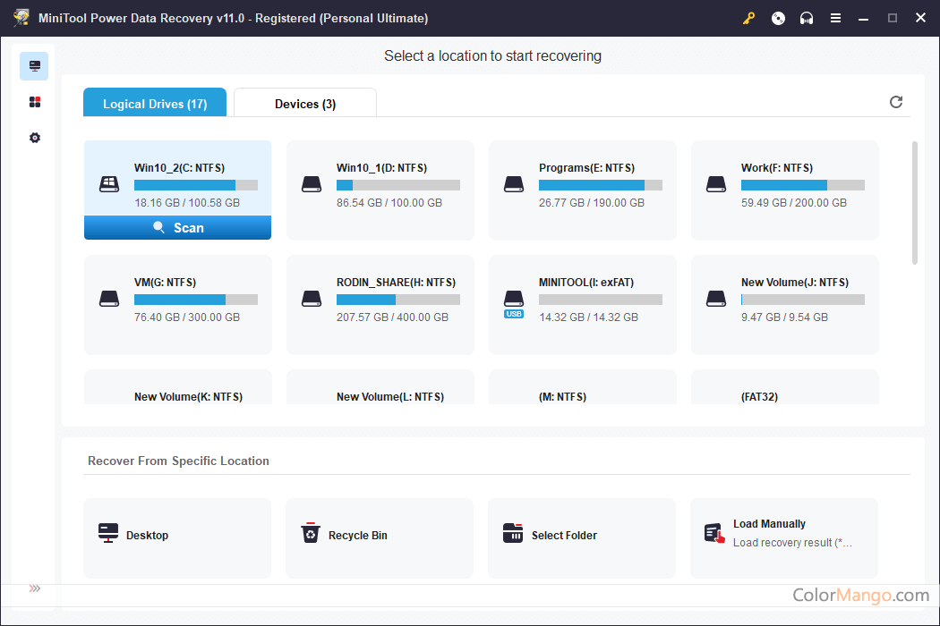Pick the RODIN_SHARE H: drive
This screenshot has height=626, width=940.
coord(380,304)
